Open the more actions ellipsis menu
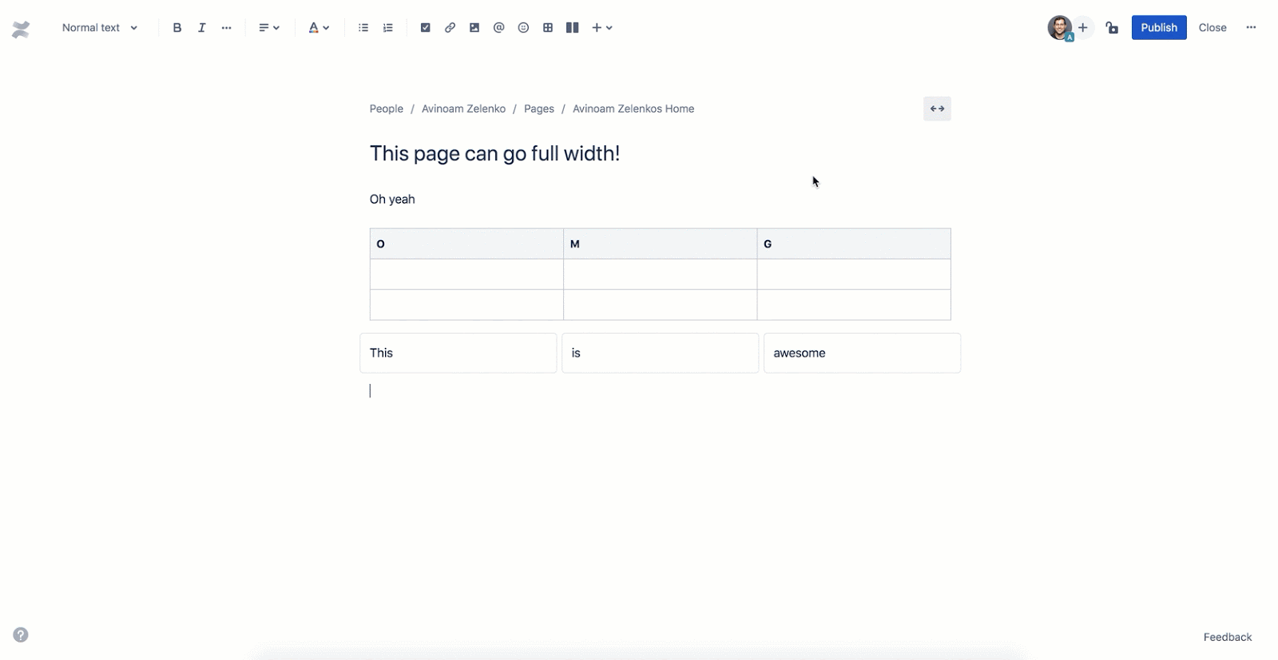 coord(1251,28)
